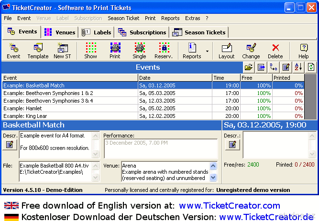319x221 pixels.
Task: Edit the event description on left
Action: point(10,145)
